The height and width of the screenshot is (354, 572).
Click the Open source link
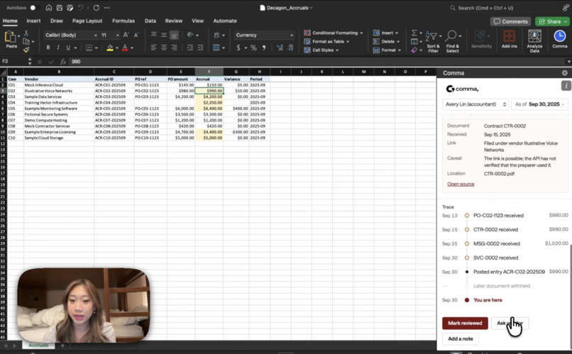[461, 184]
